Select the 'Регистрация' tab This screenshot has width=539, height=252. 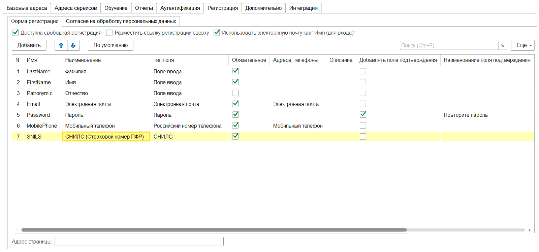[x=223, y=8]
